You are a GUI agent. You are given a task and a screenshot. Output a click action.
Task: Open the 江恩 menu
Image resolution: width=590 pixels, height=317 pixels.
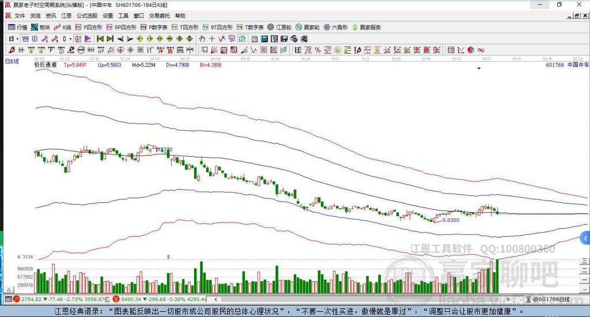coord(66,16)
